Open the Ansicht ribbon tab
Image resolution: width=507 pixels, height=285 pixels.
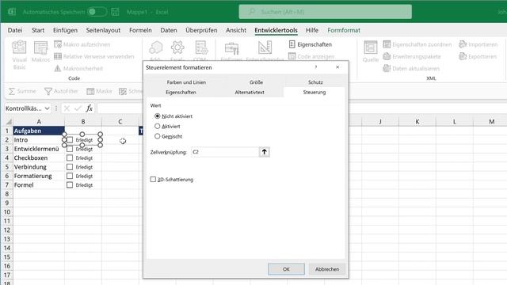click(x=236, y=30)
